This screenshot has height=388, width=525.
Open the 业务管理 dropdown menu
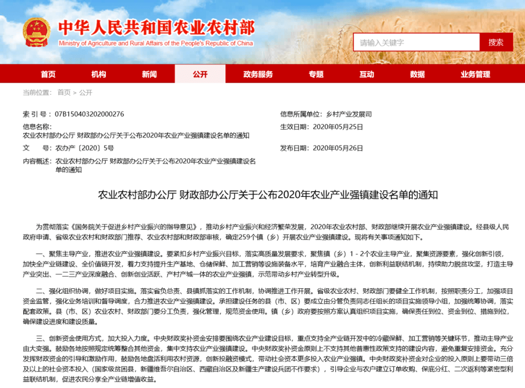[475, 73]
